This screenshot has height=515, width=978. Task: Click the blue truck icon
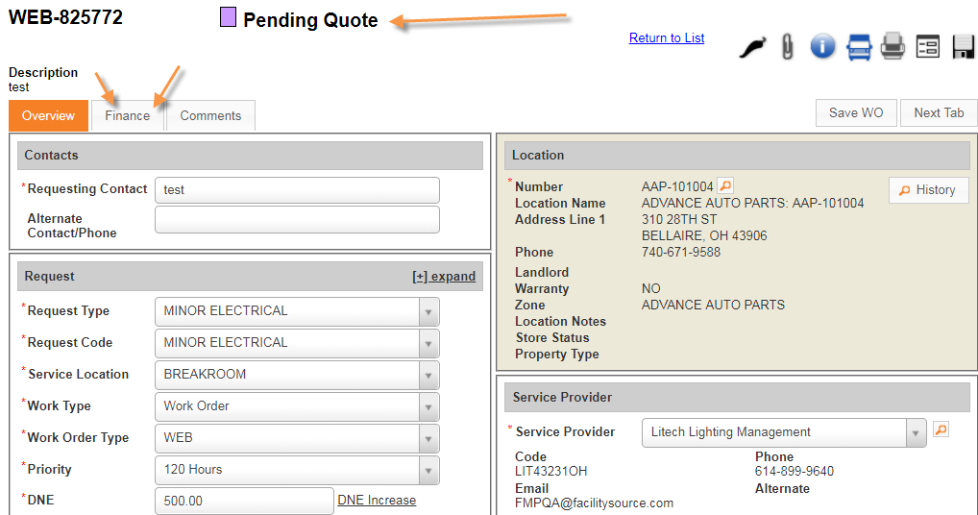[x=859, y=46]
